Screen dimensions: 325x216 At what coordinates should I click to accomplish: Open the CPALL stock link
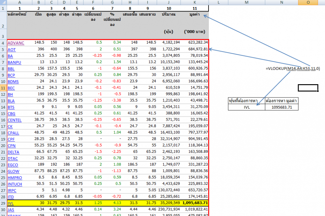(13, 133)
